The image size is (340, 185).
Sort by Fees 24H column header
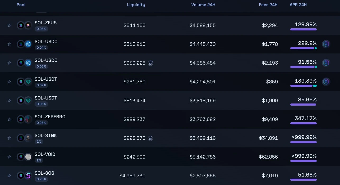tap(268, 5)
